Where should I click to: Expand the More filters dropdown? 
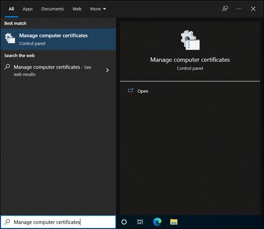pyautogui.click(x=98, y=9)
